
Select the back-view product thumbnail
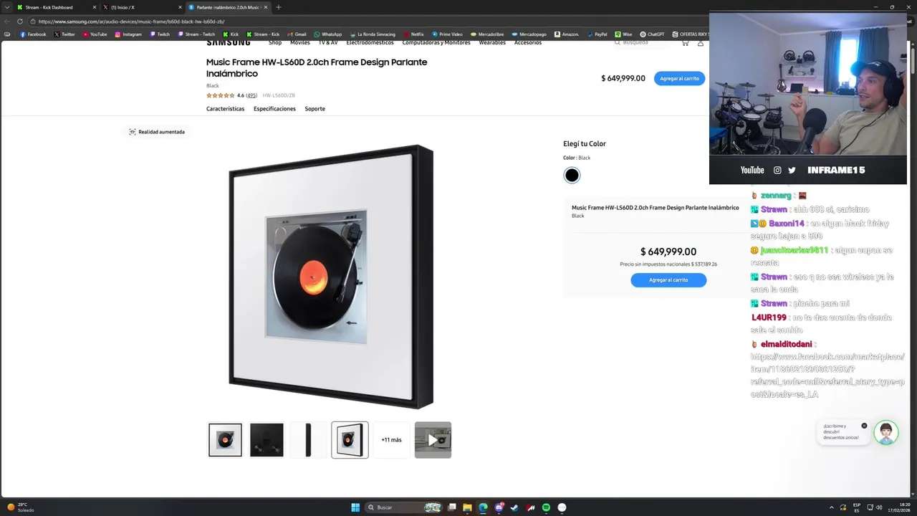coord(267,440)
